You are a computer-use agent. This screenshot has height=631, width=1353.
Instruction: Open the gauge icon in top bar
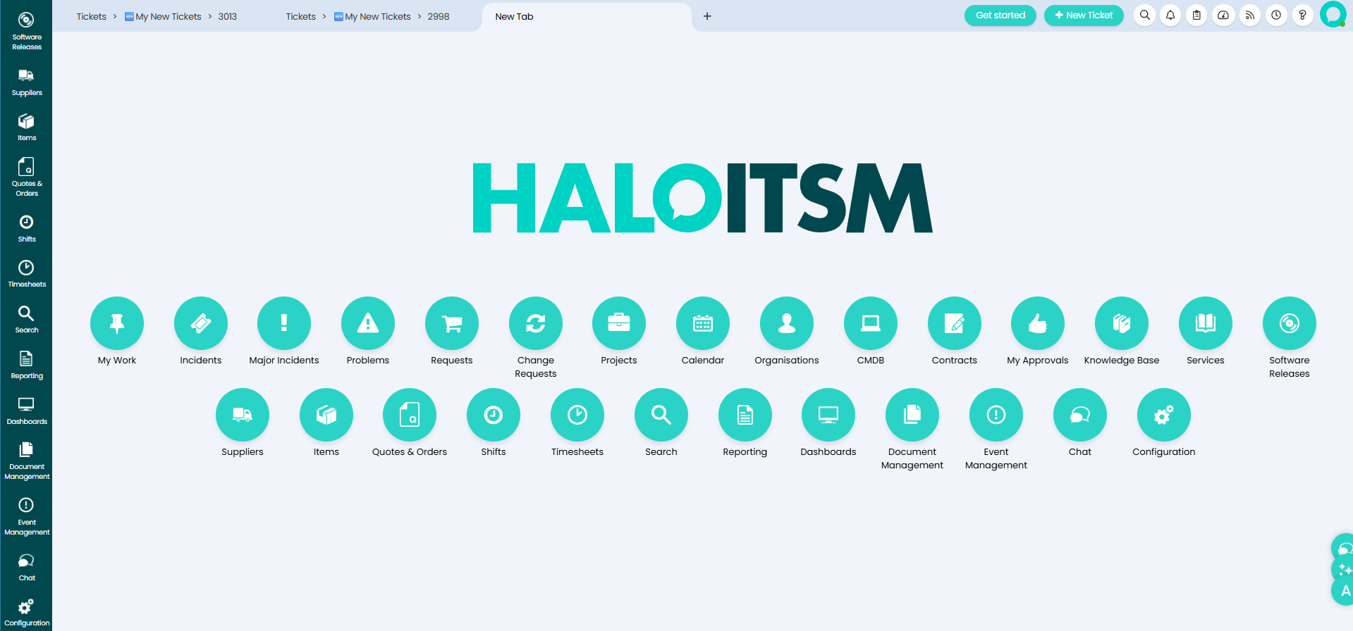(x=1223, y=15)
